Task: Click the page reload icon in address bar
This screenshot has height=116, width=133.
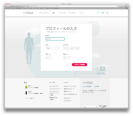Action: (x=117, y=6)
